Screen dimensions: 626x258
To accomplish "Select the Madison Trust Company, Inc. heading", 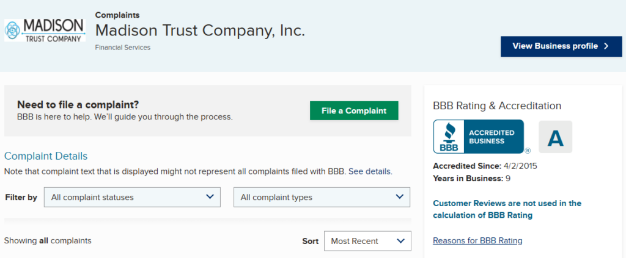I will click(200, 30).
